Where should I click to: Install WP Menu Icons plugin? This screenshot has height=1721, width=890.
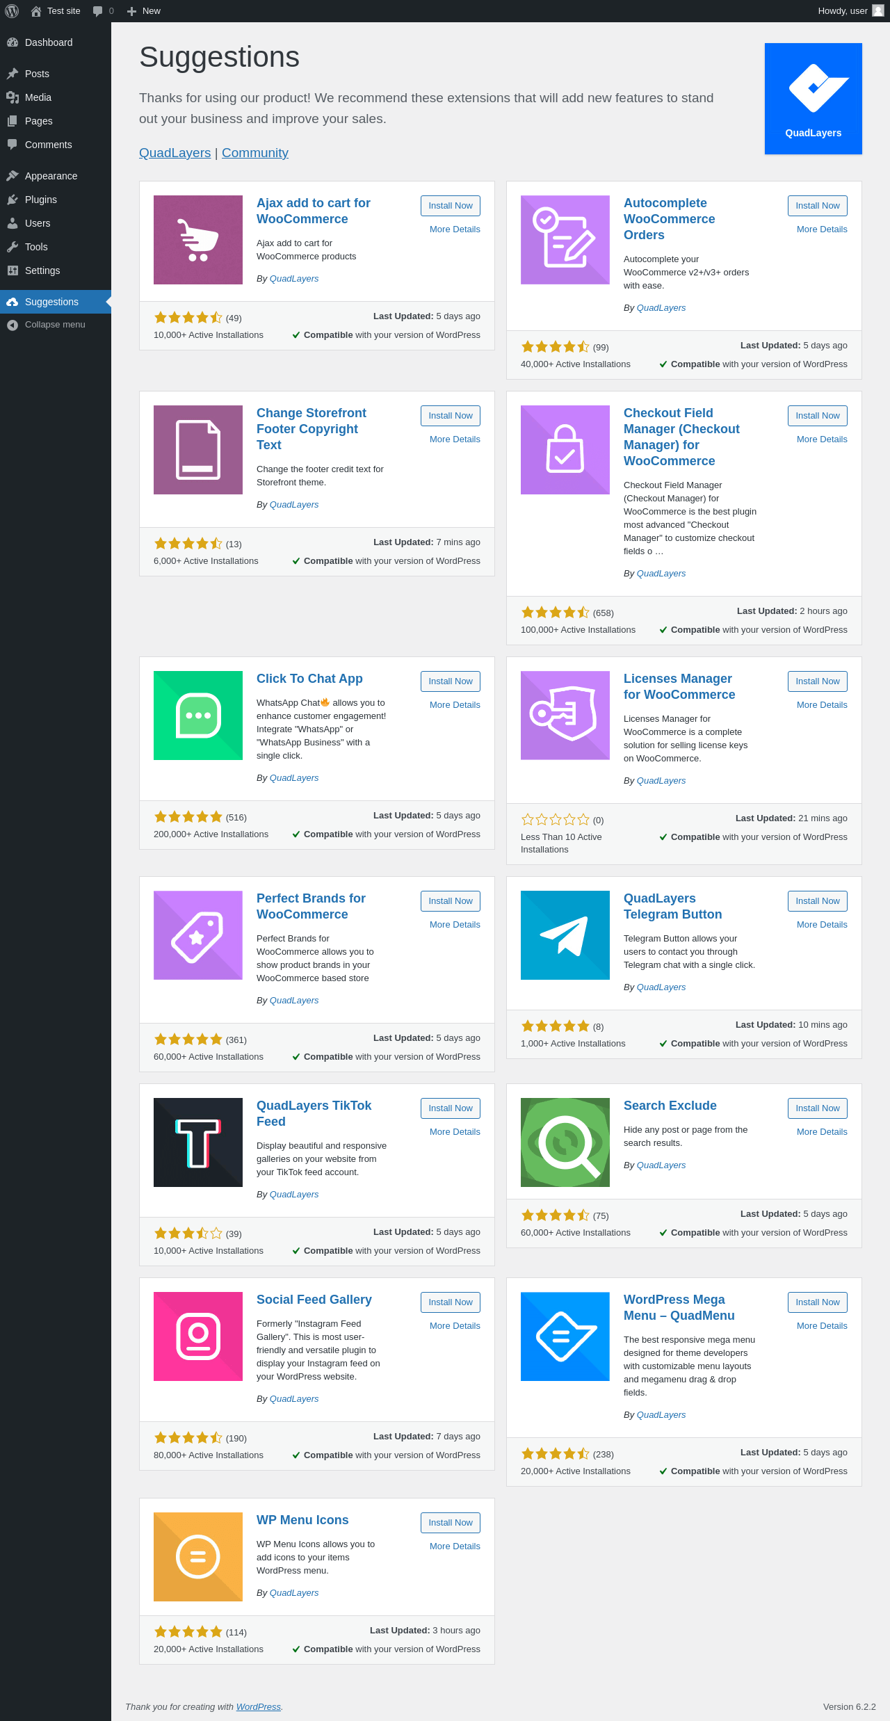451,1523
